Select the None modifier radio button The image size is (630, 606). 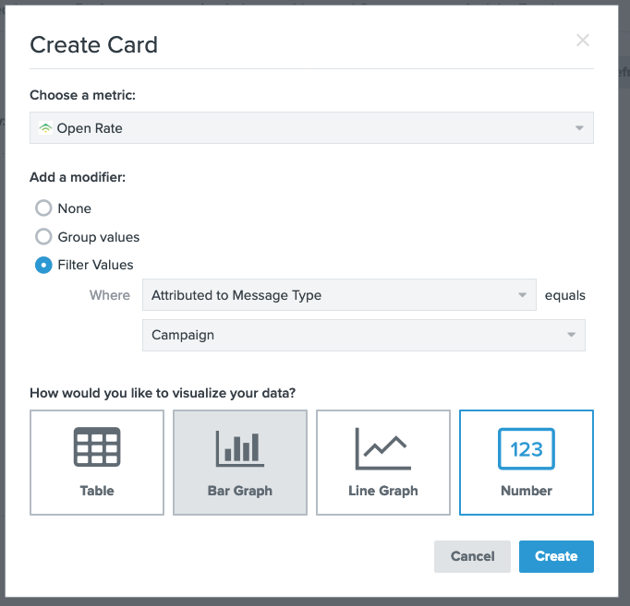43,208
